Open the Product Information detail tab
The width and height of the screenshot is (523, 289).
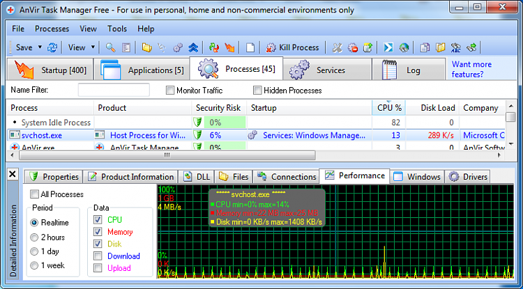[130, 176]
